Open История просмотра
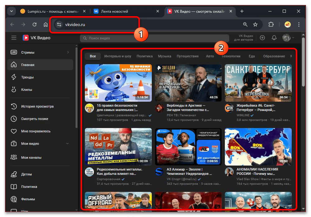 coord(40,106)
